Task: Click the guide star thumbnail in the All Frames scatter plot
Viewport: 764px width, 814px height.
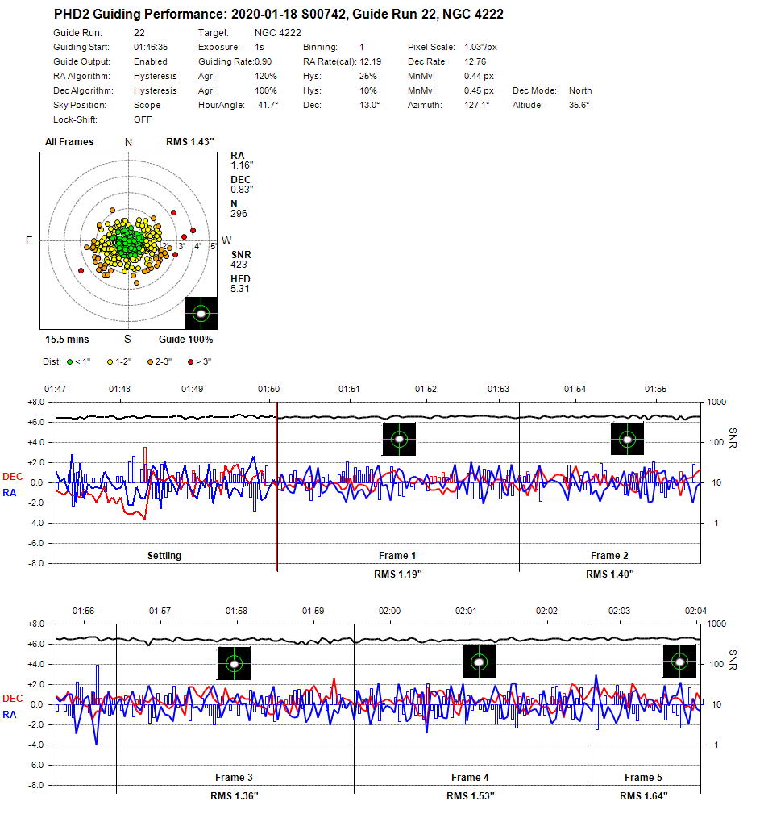Action: click(201, 313)
